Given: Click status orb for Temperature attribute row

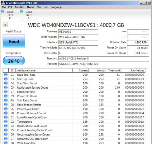Looking at the screenshot, I should tap(6, 122).
